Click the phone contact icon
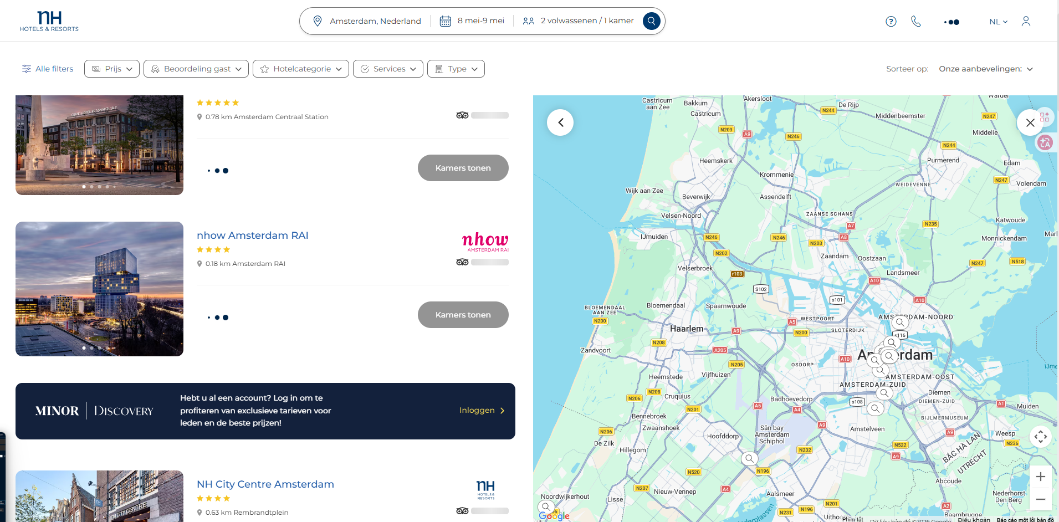This screenshot has width=1059, height=522. point(916,21)
